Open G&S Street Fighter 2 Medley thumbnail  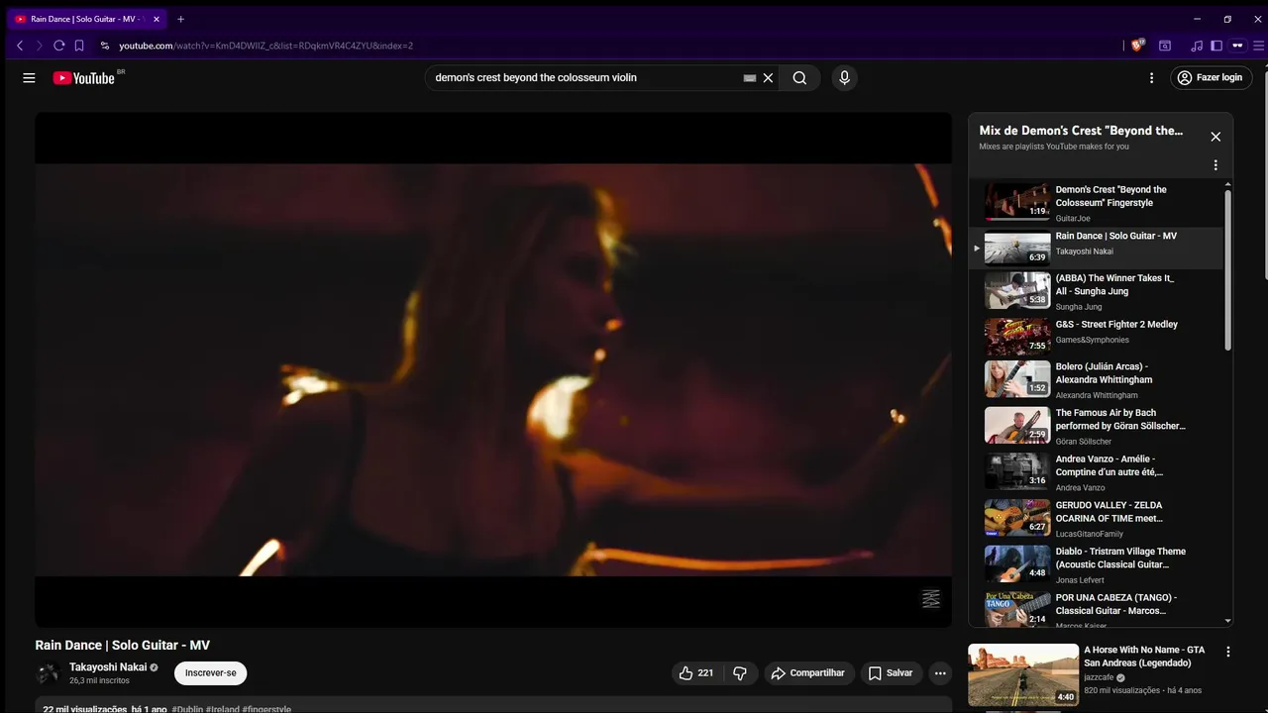(x=1017, y=338)
